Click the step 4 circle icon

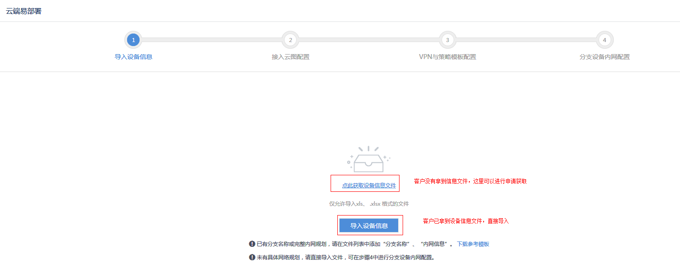pyautogui.click(x=604, y=40)
